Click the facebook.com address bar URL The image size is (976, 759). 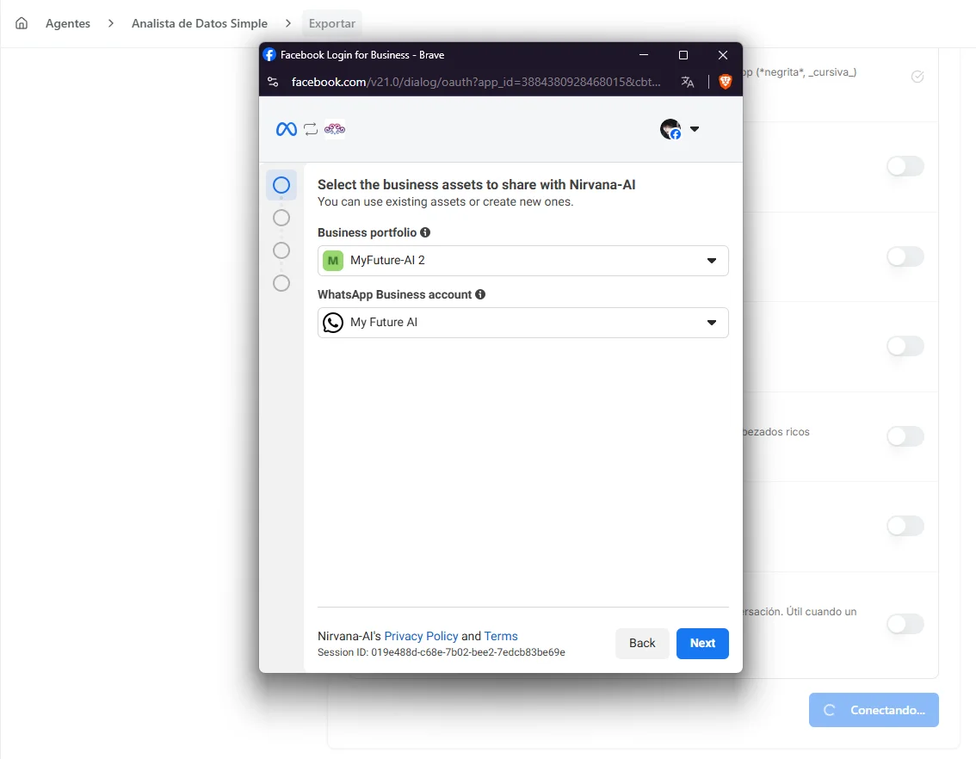[476, 82]
